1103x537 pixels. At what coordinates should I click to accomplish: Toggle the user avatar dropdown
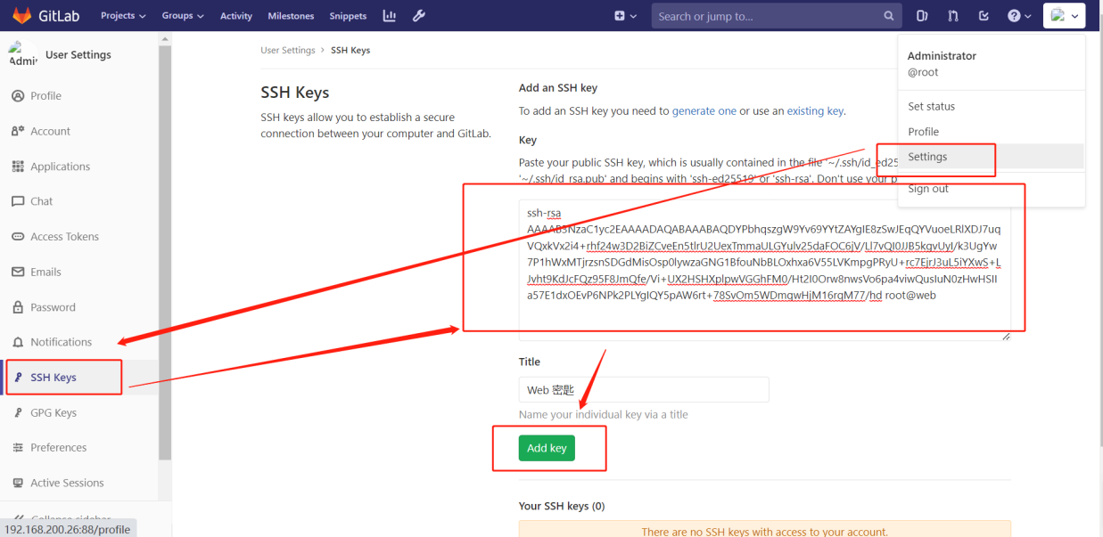(1064, 15)
